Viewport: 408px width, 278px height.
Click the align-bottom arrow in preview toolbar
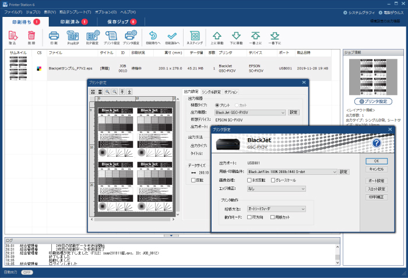click(129, 92)
